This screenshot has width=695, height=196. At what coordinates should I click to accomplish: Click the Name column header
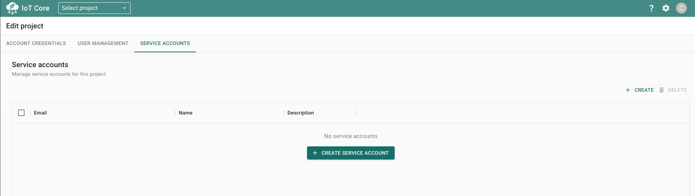tap(186, 113)
